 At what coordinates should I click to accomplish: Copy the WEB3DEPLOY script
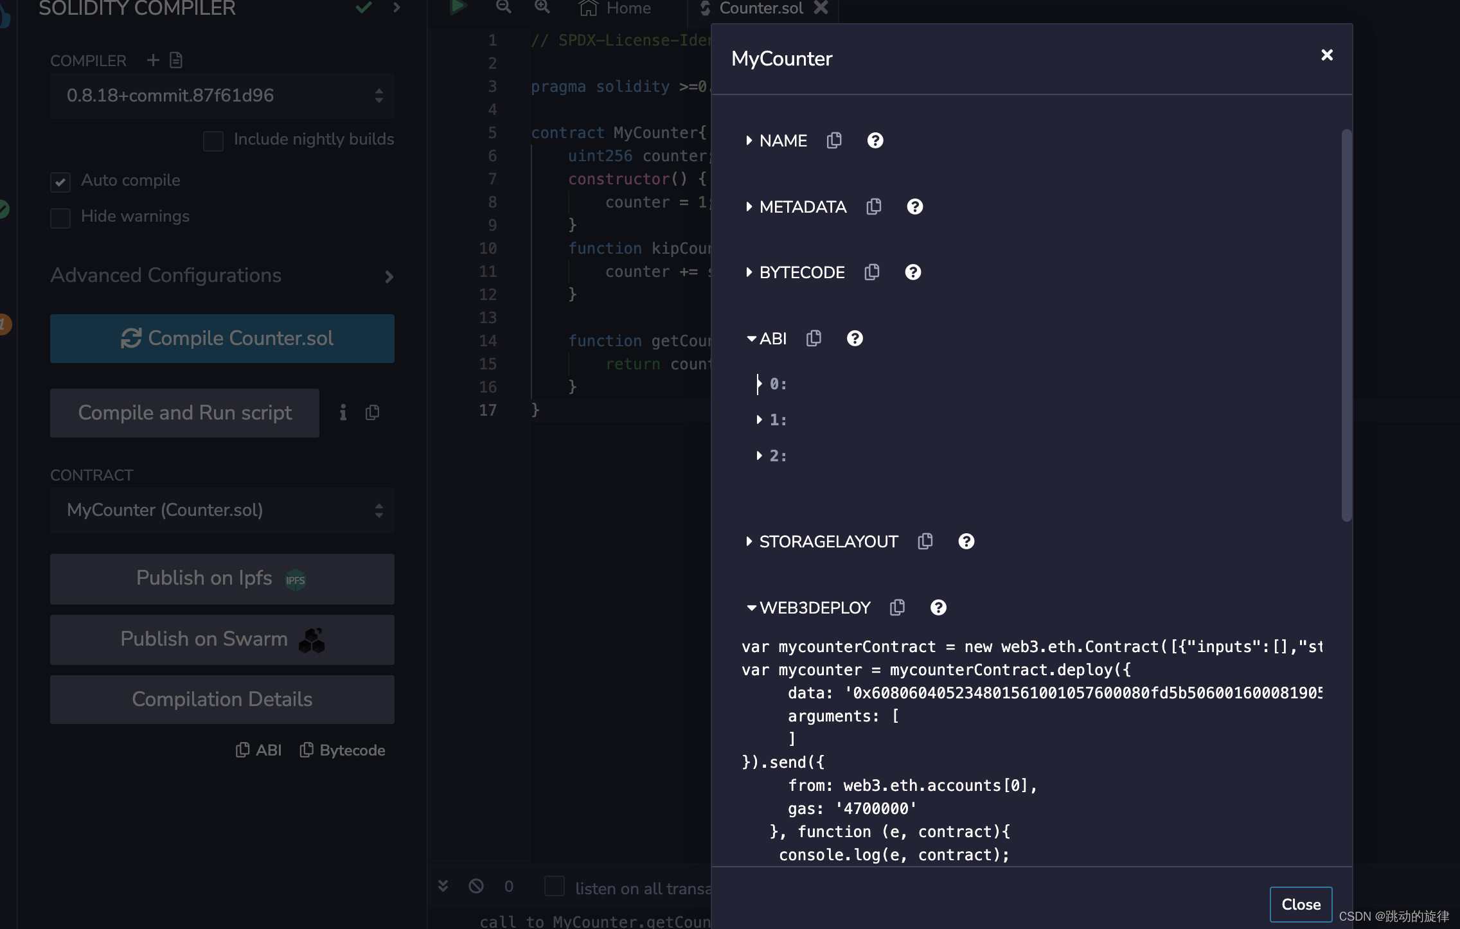pos(897,608)
